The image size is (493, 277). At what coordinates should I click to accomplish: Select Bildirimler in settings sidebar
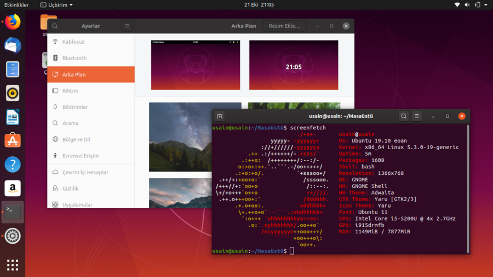75,107
